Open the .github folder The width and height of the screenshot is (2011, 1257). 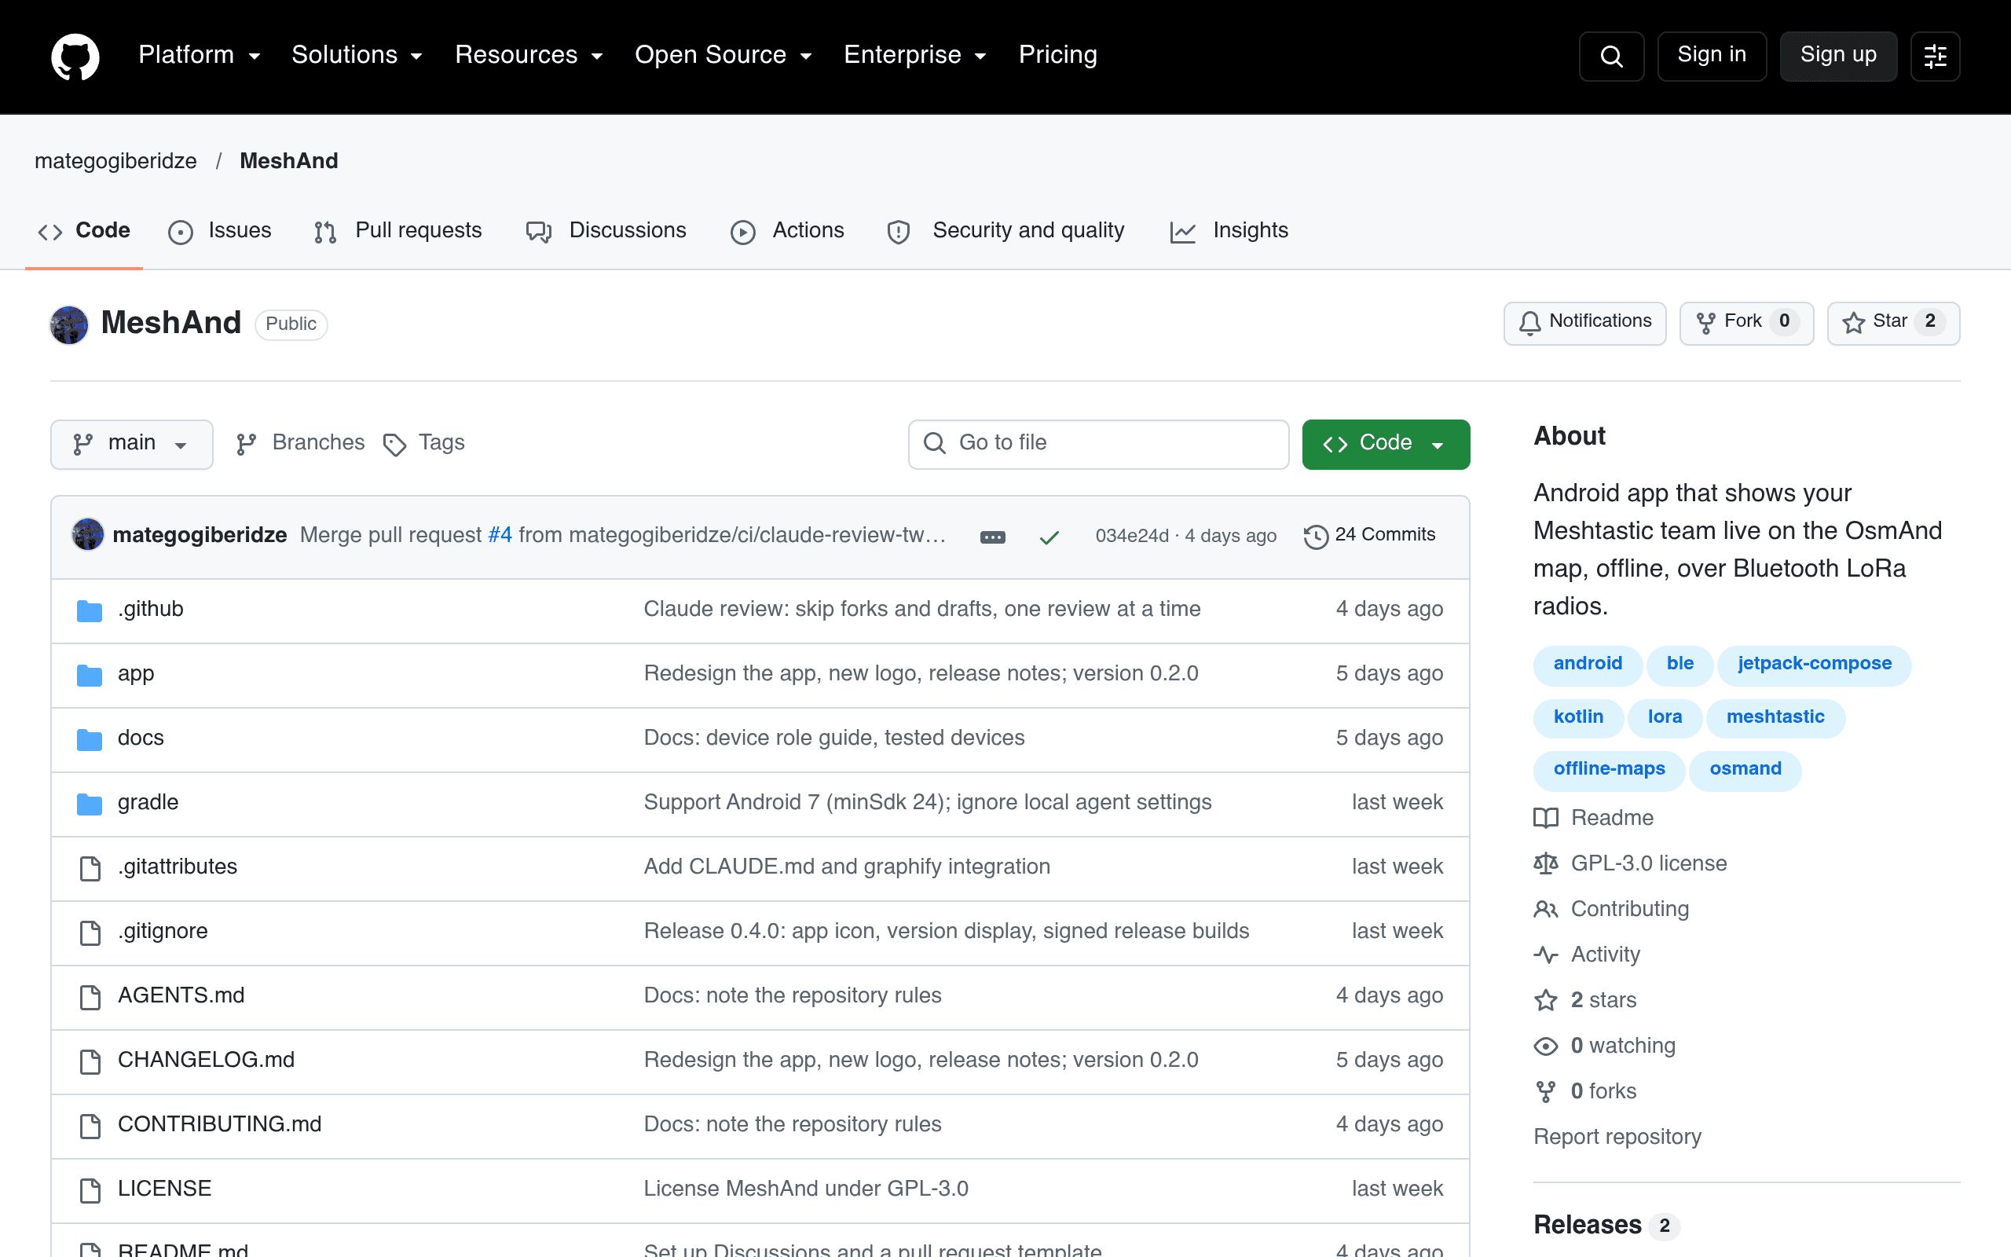(x=150, y=610)
